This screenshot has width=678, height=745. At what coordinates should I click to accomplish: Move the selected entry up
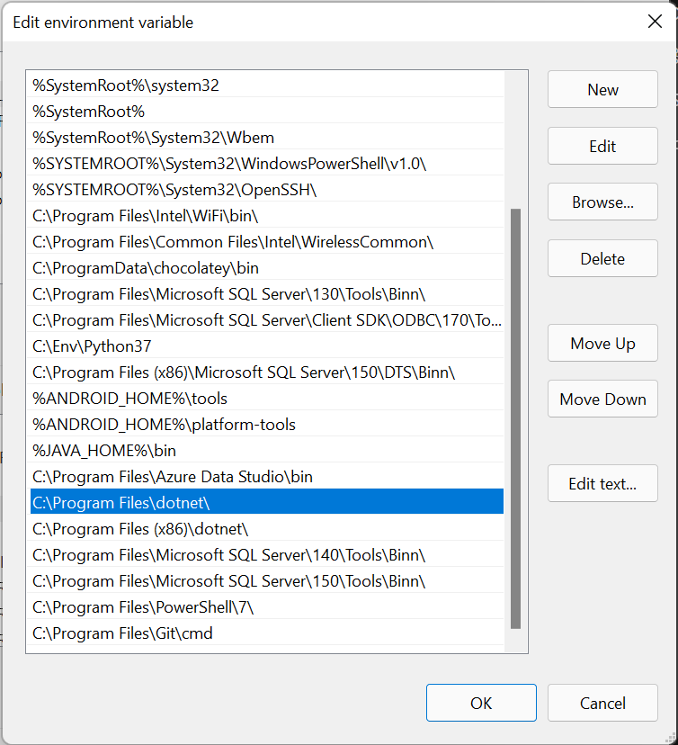602,344
